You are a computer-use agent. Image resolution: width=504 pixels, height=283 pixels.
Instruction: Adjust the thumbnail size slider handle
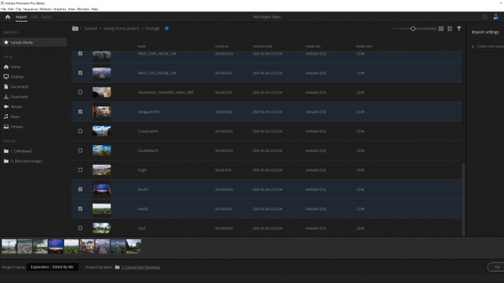click(413, 29)
